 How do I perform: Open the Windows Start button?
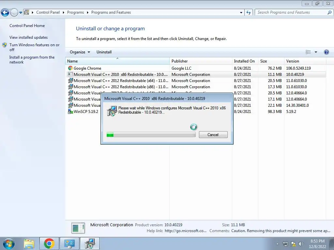(9, 243)
